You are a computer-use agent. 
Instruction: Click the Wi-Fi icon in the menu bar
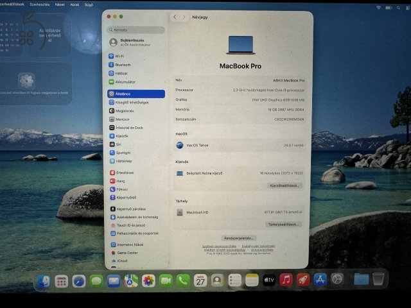tap(378, 8)
